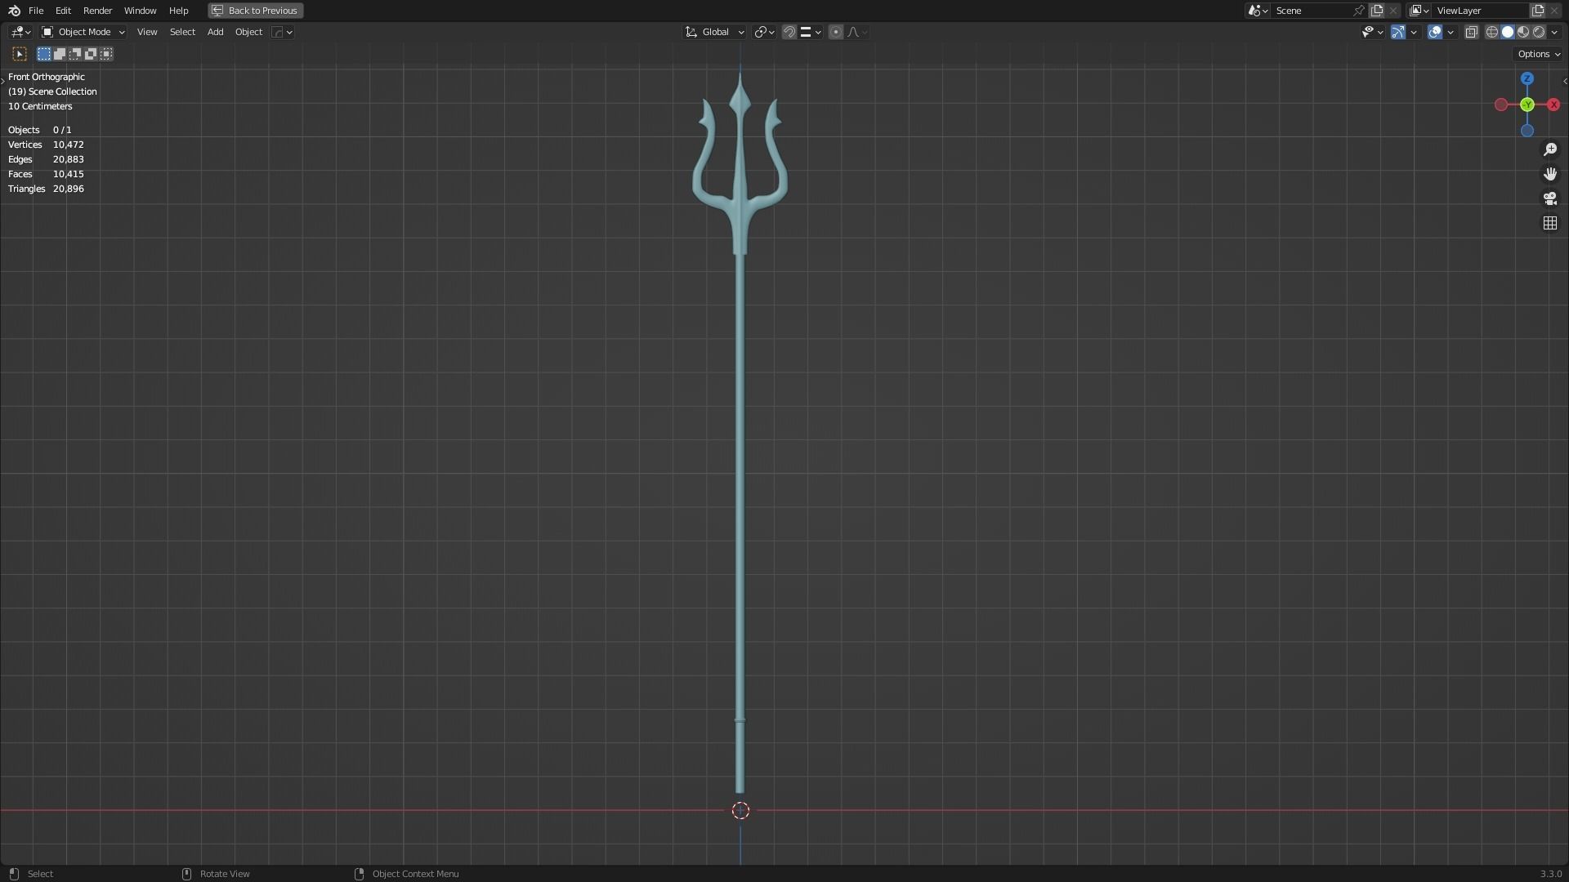The width and height of the screenshot is (1569, 882).
Task: Choose Intersect Existing Selection mode
Action: [x=106, y=54]
